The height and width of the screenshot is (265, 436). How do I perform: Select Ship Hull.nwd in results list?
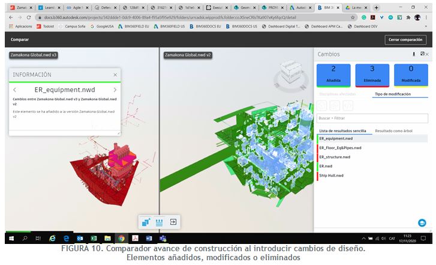332,175
